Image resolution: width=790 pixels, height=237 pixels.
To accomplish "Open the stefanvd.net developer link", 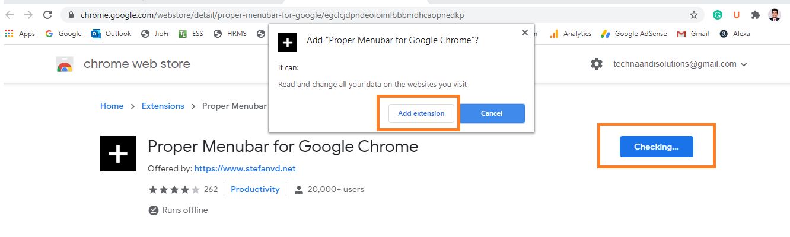I will (245, 168).
